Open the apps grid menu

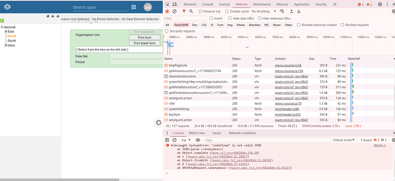pyautogui.click(x=134, y=7)
